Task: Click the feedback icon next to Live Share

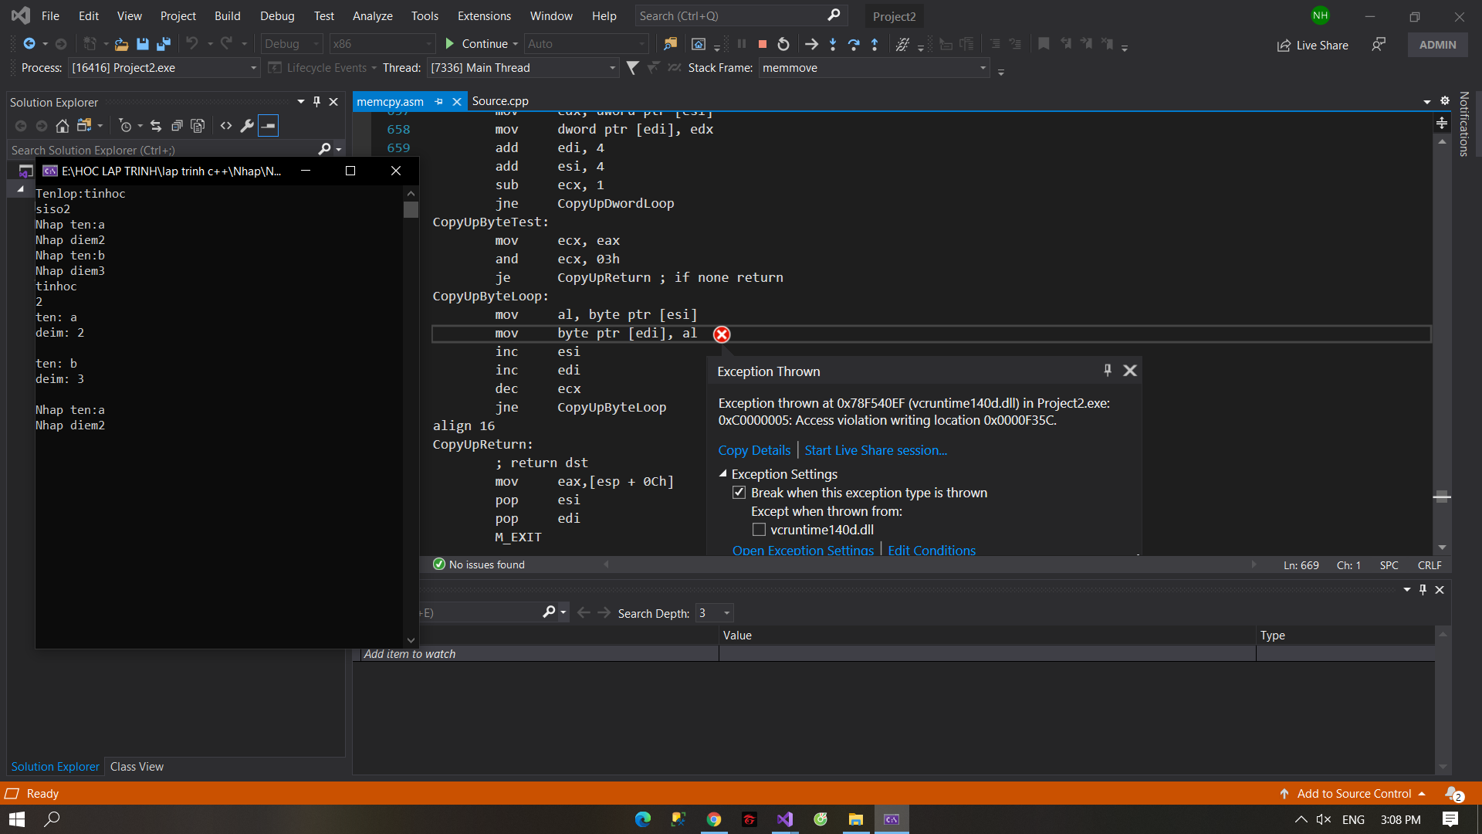Action: 1379,45
